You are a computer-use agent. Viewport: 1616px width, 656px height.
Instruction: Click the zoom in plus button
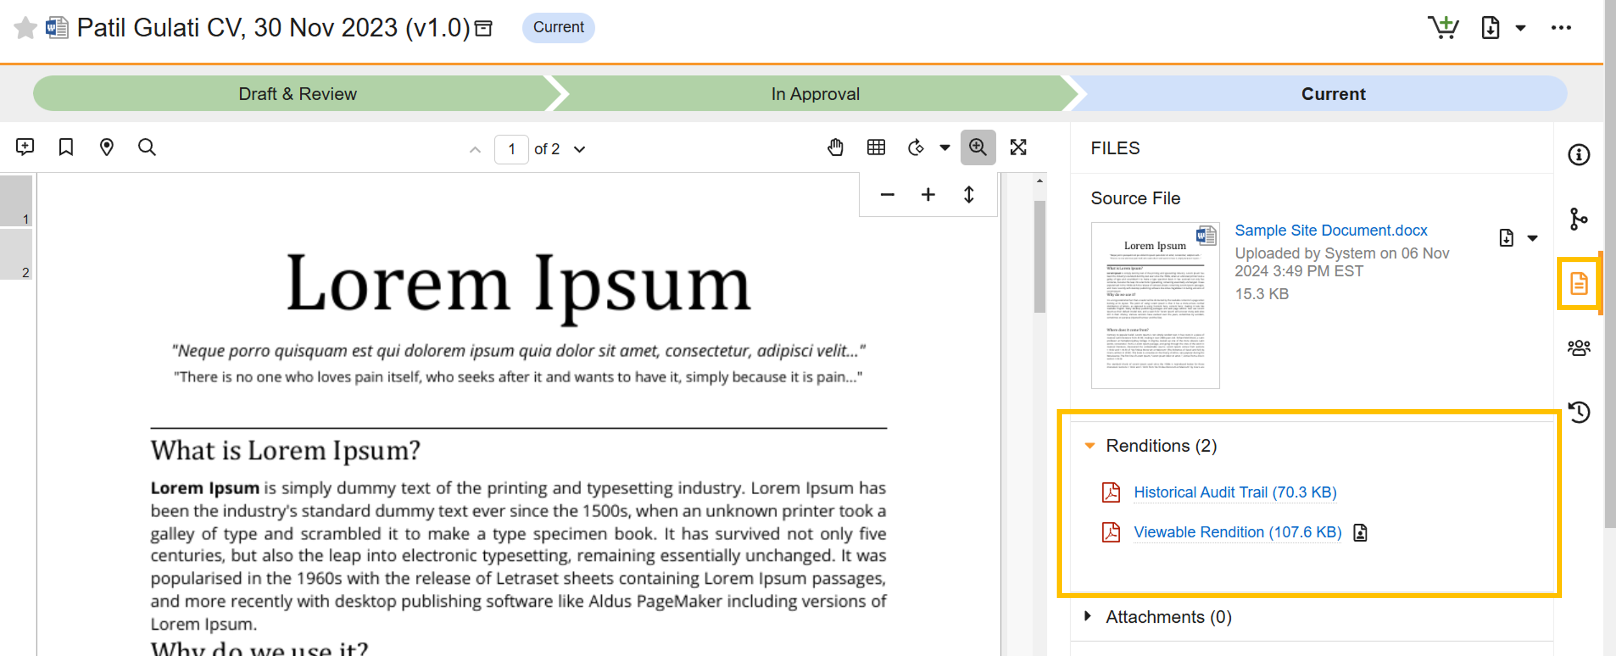click(x=928, y=195)
